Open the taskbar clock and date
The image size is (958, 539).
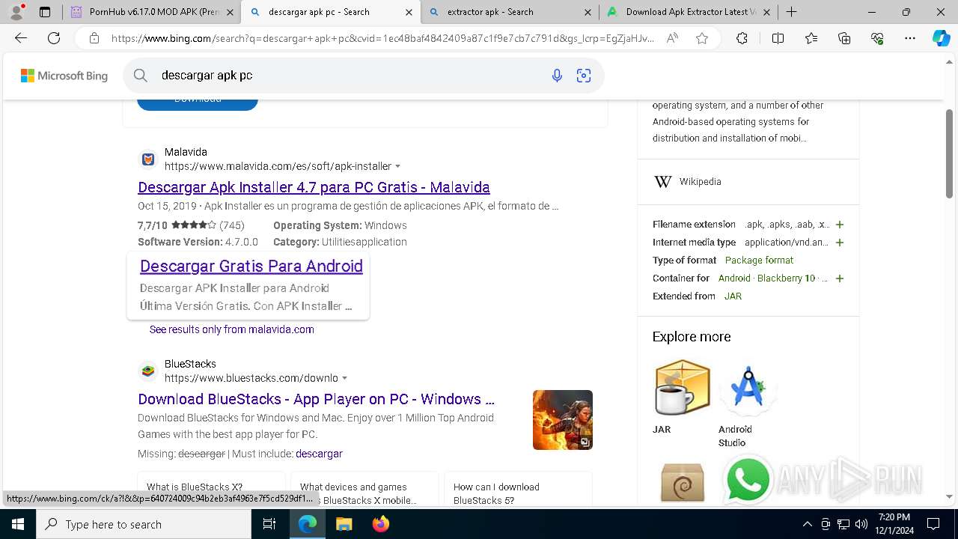pos(894,524)
